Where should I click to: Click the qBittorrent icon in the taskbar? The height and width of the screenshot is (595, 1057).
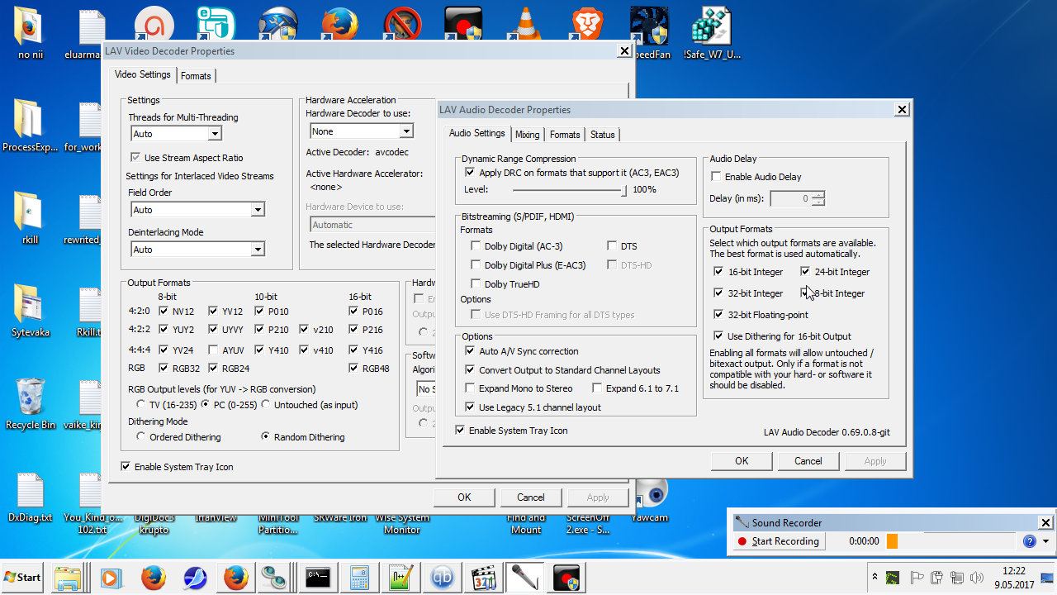tap(442, 577)
